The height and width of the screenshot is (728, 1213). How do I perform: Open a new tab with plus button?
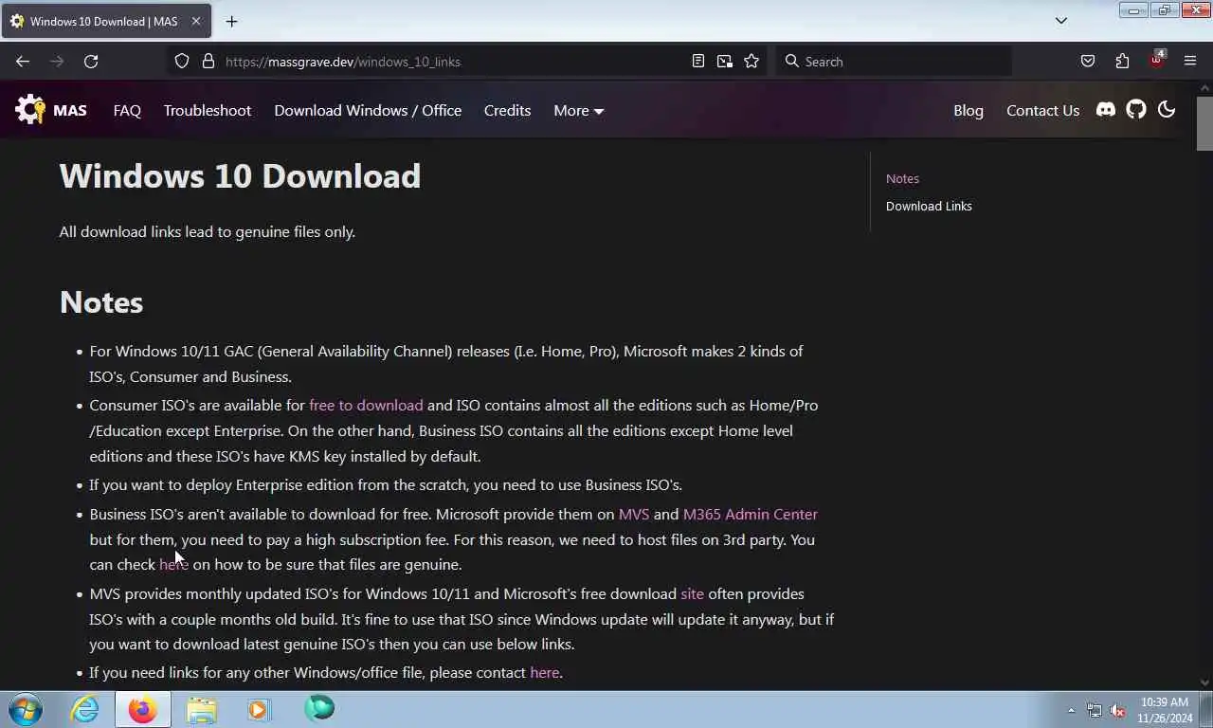point(231,21)
